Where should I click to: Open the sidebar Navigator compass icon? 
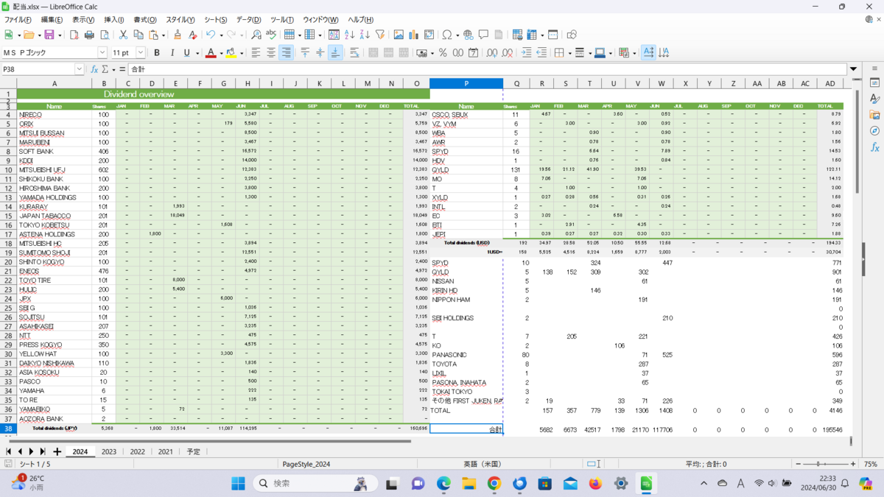[x=874, y=131]
